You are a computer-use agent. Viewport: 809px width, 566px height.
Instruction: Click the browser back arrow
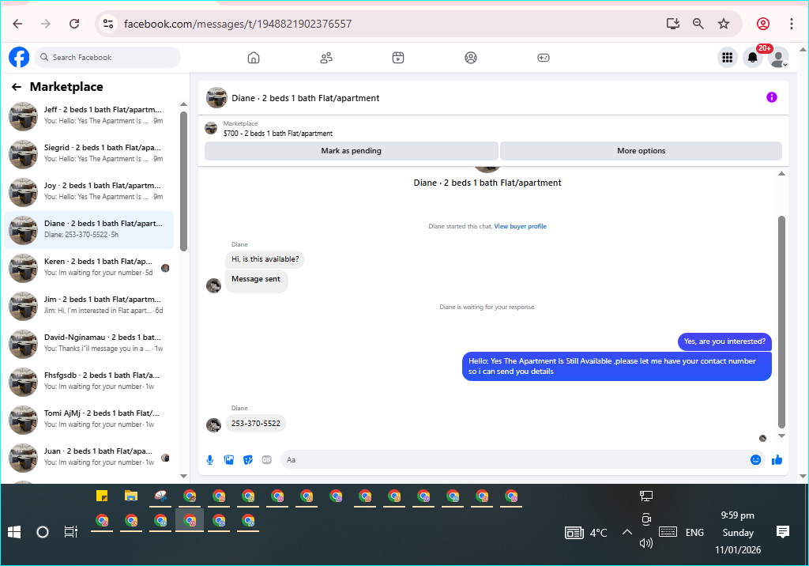point(17,24)
